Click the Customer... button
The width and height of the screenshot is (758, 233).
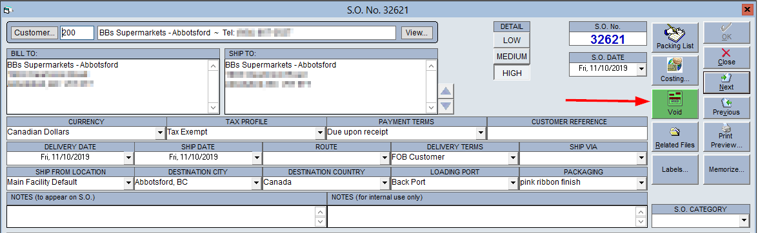(34, 33)
